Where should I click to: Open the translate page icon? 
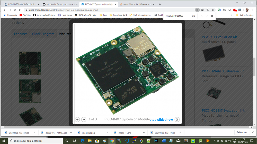click(x=202, y=10)
